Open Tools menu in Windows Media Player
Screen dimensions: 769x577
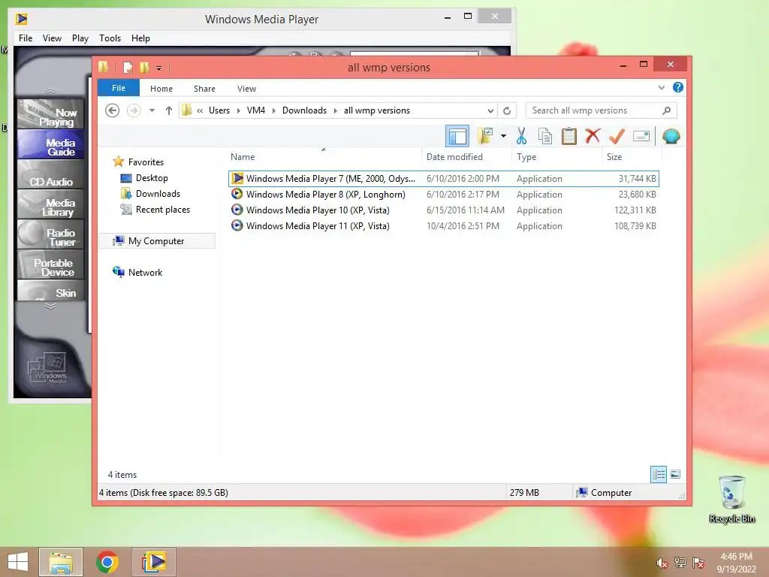[x=110, y=38]
